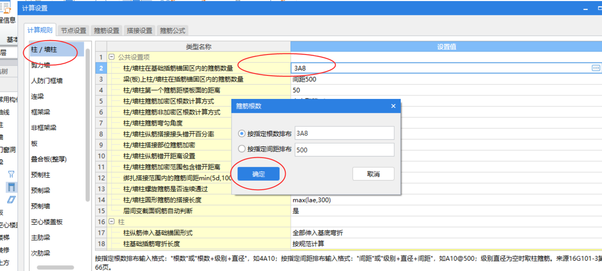Select 叠合板(整厚) in the component list
The height and width of the screenshot is (271, 602).
[x=49, y=159]
